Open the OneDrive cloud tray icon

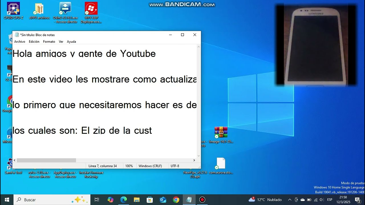pos(303,200)
